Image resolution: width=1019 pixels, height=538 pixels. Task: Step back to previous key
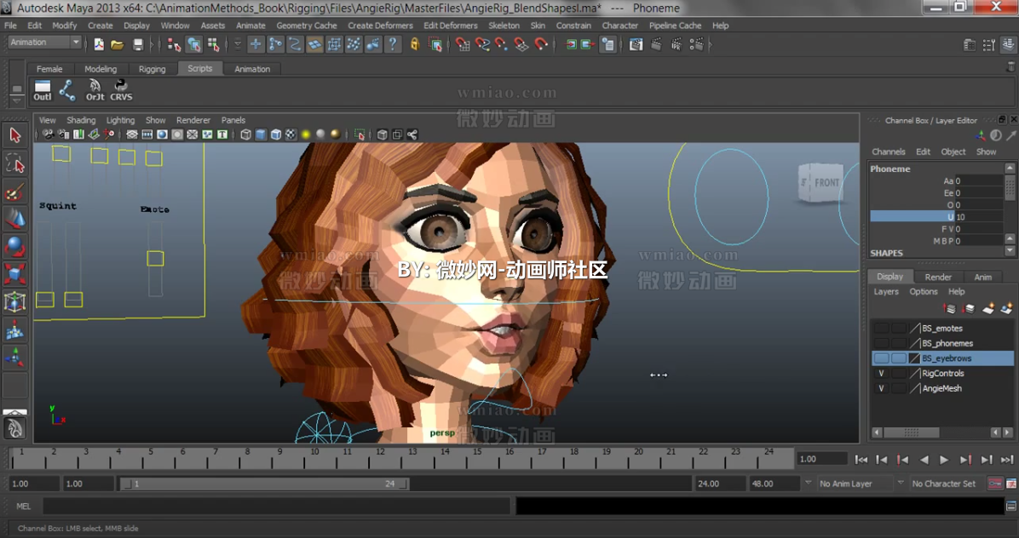pyautogui.click(x=902, y=460)
